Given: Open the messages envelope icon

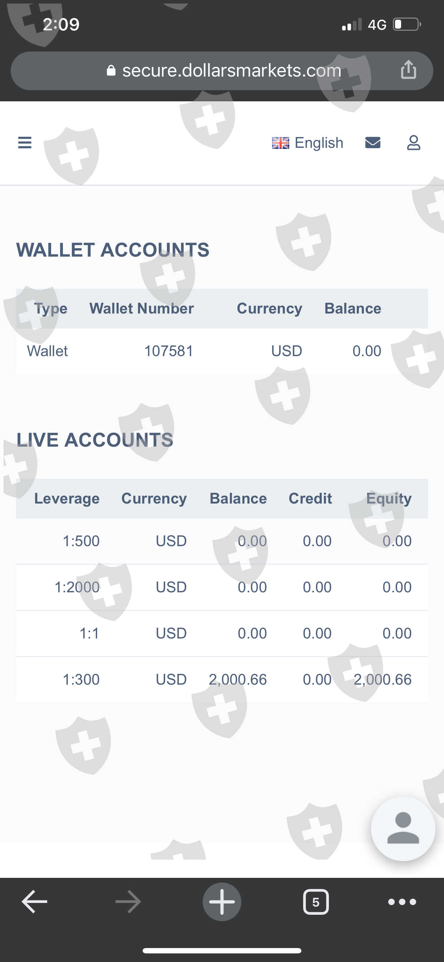Looking at the screenshot, I should tap(373, 143).
